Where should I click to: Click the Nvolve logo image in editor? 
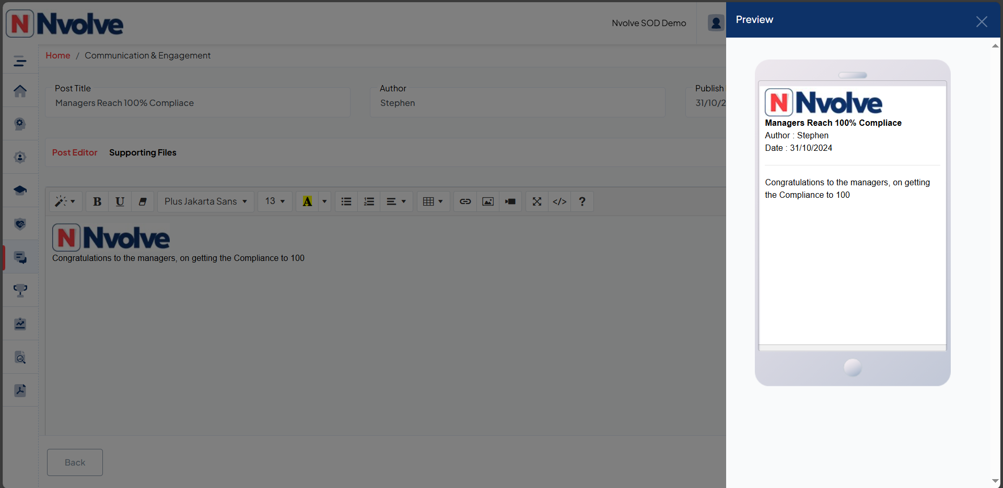(111, 237)
